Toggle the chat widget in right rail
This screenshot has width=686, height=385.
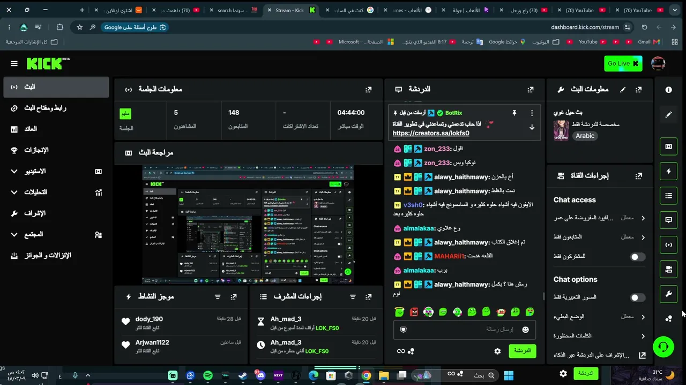click(x=668, y=220)
